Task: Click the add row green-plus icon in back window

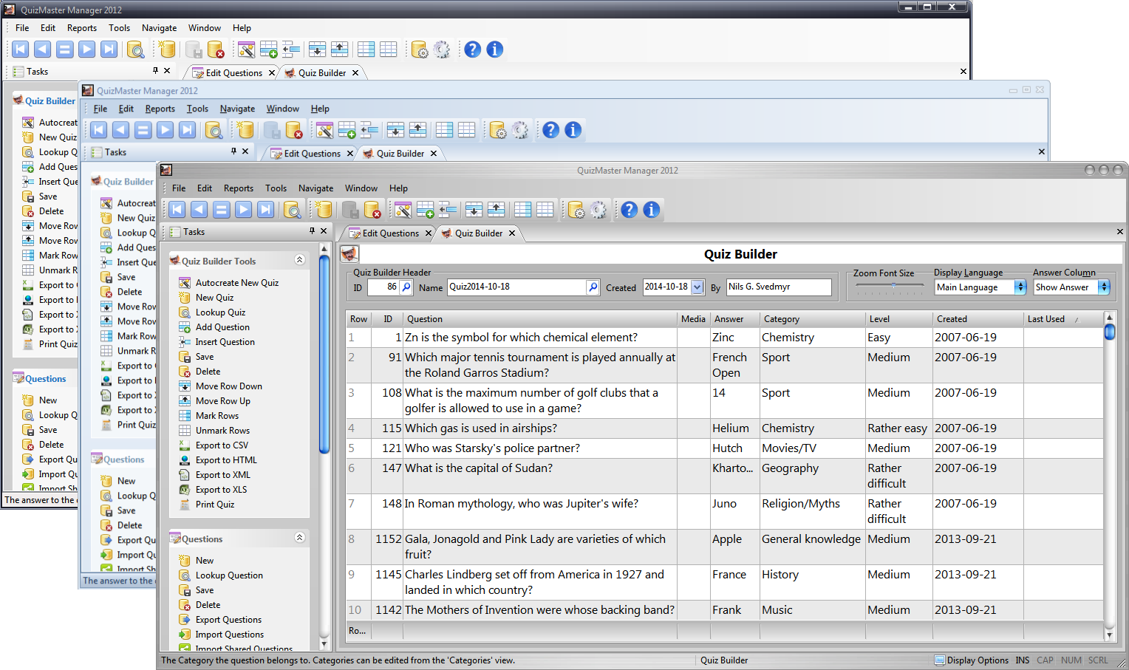Action: [x=269, y=49]
